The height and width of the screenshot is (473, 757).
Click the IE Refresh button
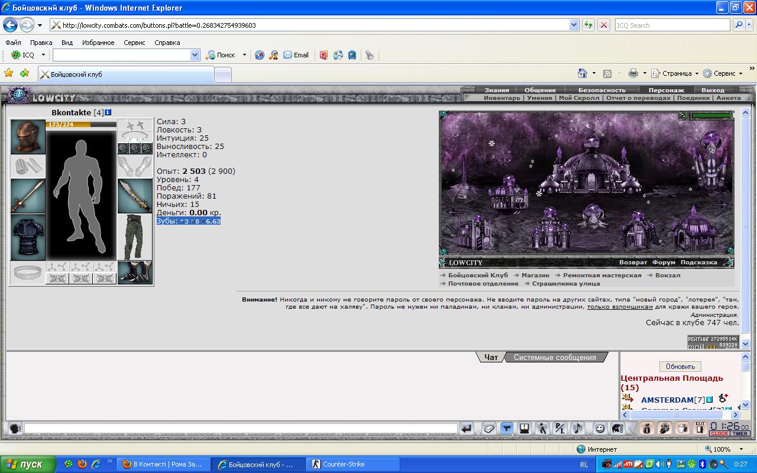coord(588,25)
